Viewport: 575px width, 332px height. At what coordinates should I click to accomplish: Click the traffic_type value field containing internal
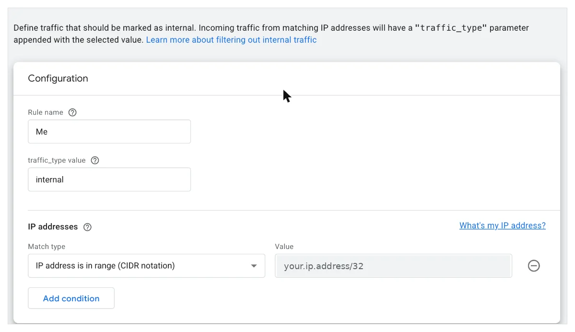coord(109,179)
